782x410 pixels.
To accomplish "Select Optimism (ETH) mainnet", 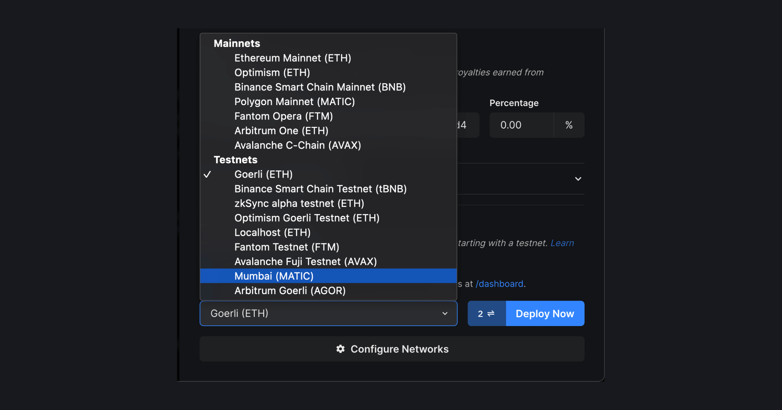I will pyautogui.click(x=272, y=72).
